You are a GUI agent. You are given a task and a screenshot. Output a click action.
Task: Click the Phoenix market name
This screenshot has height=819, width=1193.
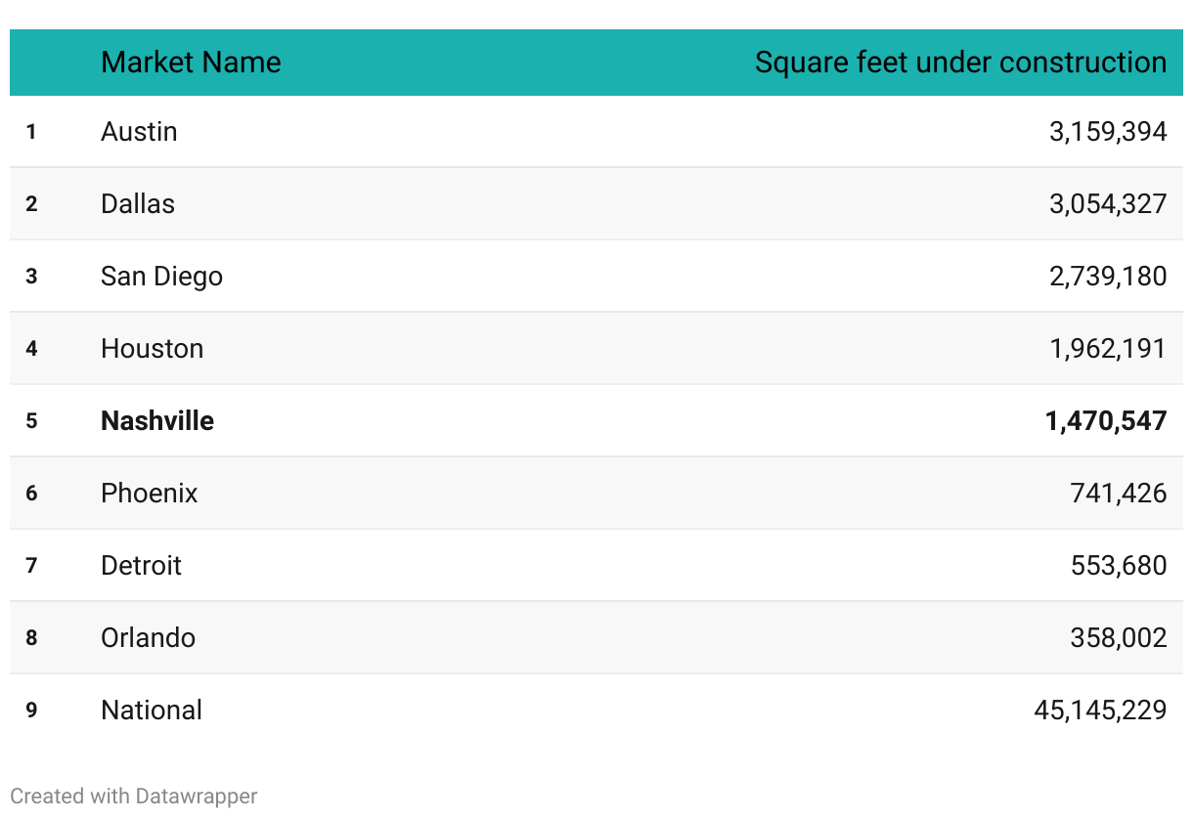tap(149, 494)
